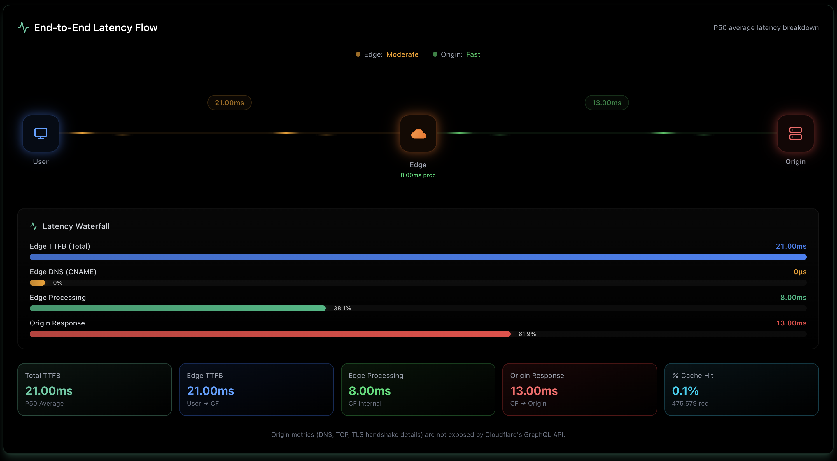This screenshot has width=837, height=461.
Task: Click the percent icon in the Cache Hit card
Action: [675, 376]
